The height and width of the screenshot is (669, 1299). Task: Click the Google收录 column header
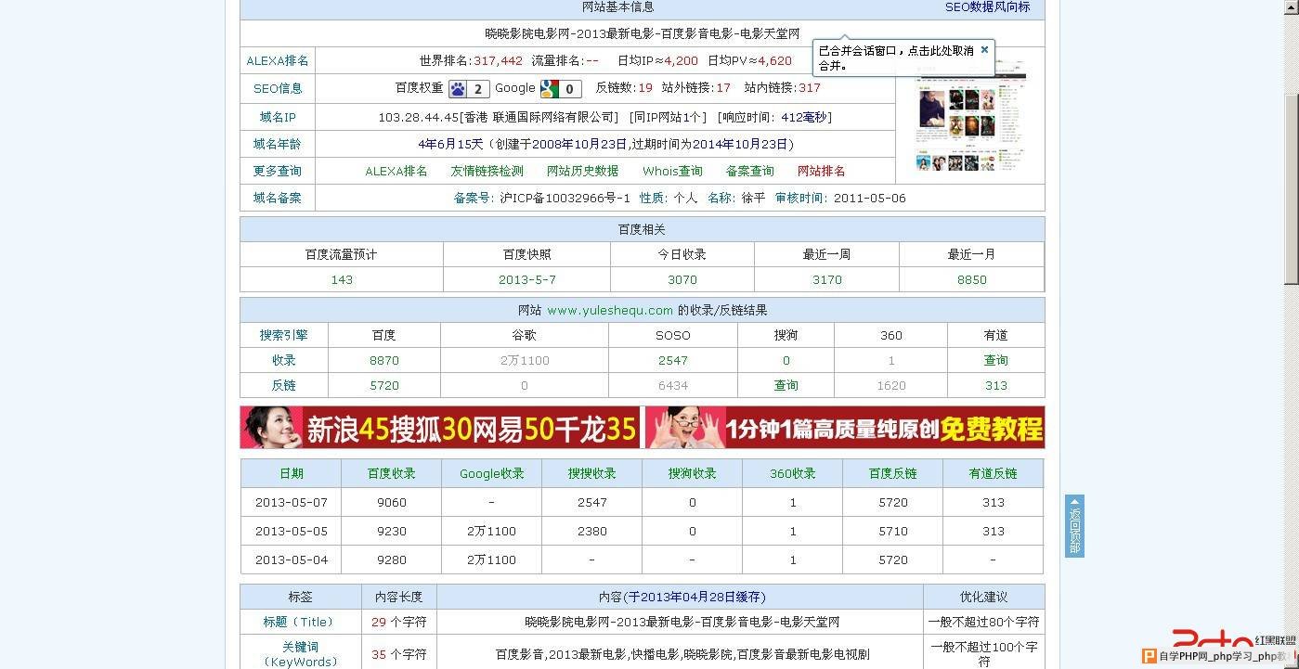(x=492, y=473)
